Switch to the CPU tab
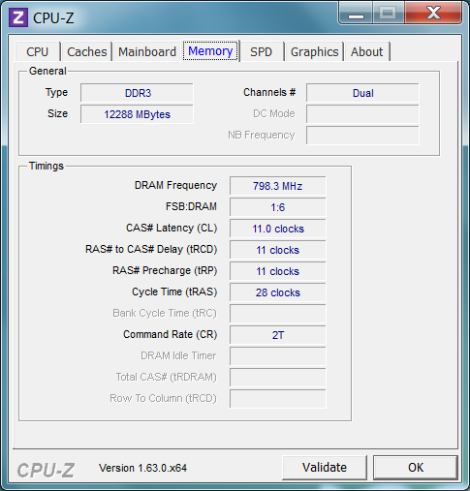Viewport: 470px width, 491px height. [x=38, y=51]
